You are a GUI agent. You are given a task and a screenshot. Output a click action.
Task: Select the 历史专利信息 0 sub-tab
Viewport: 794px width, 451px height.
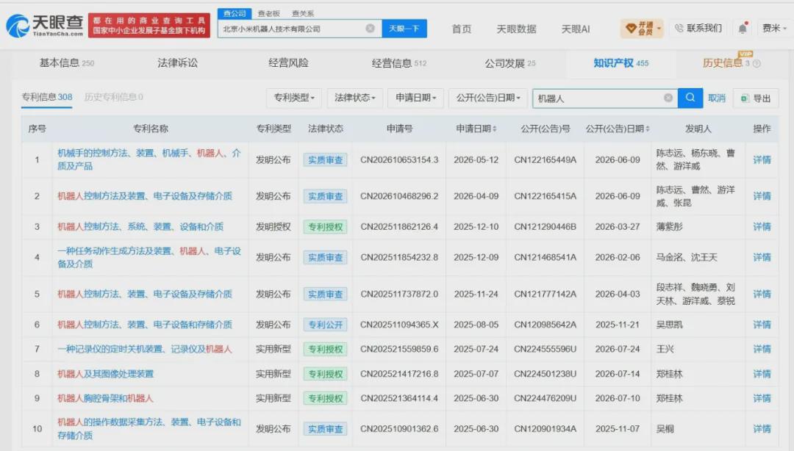click(113, 97)
